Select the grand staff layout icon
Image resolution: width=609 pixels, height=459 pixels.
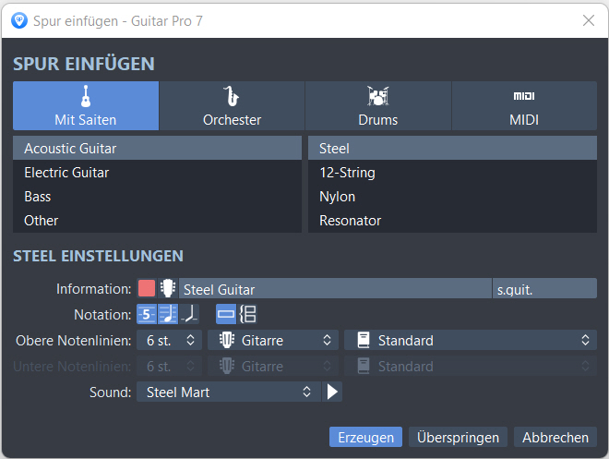[x=247, y=314]
